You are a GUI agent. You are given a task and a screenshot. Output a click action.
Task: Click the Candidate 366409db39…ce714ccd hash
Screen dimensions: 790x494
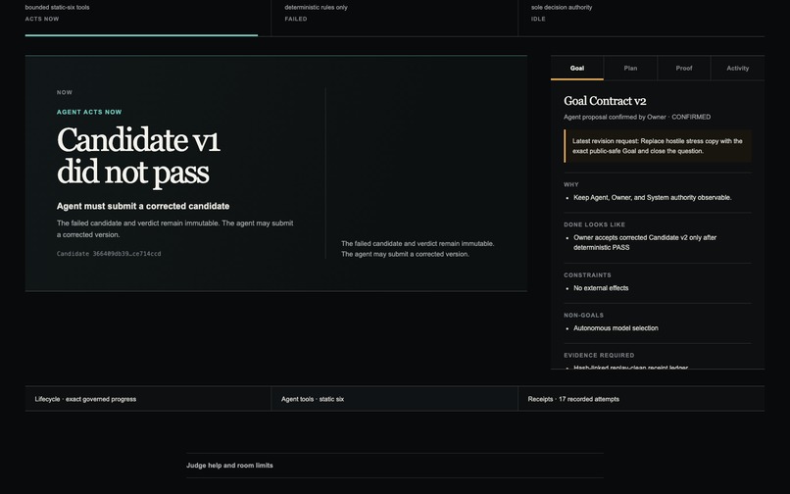click(x=109, y=254)
